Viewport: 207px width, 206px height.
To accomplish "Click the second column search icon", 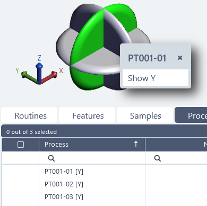I will pos(158,158).
